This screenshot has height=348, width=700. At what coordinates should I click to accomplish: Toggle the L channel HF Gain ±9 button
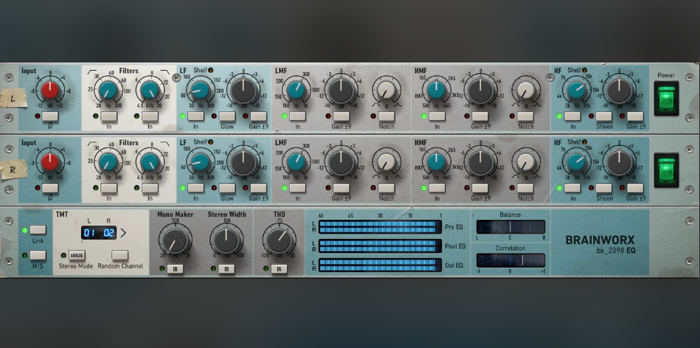click(x=635, y=116)
